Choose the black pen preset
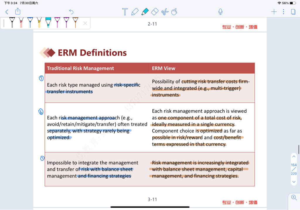 pyautogui.click(x=12, y=22)
